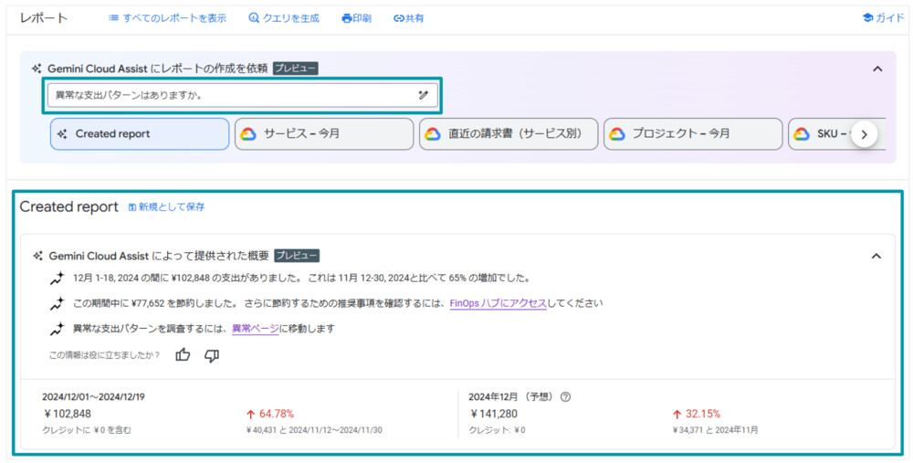Open クエリを生成 query generator
This screenshot has width=913, height=463.
coord(283,18)
